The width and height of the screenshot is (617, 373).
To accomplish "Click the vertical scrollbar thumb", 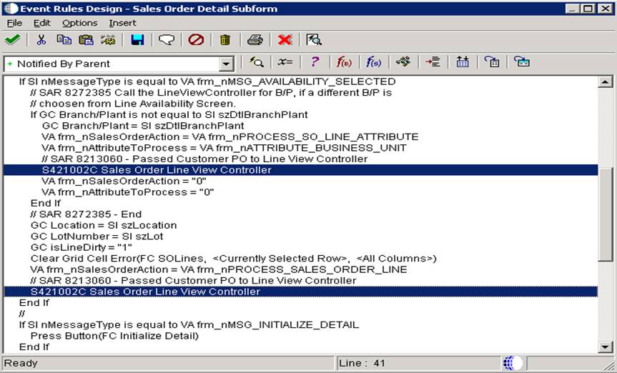I will (605, 214).
